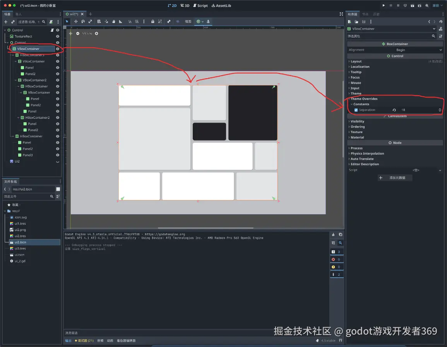This screenshot has height=347, width=447.
Task: Choose the Pan mode hand tool
Action: [x=114, y=22]
